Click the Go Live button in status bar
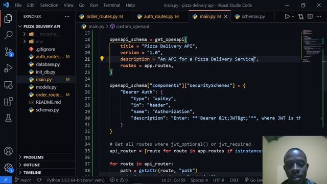This screenshot has width=327, height=184. 253,180
